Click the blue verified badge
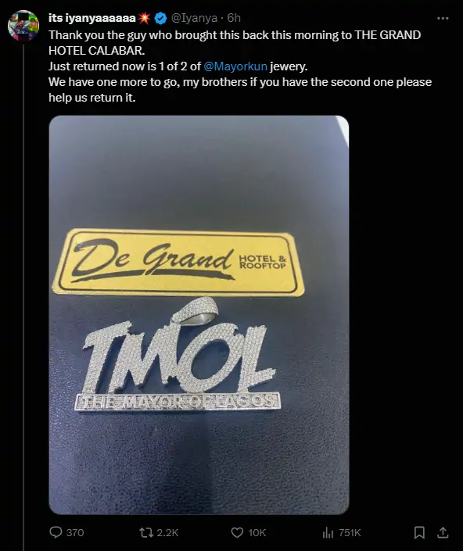The height and width of the screenshot is (551, 463). pos(160,19)
